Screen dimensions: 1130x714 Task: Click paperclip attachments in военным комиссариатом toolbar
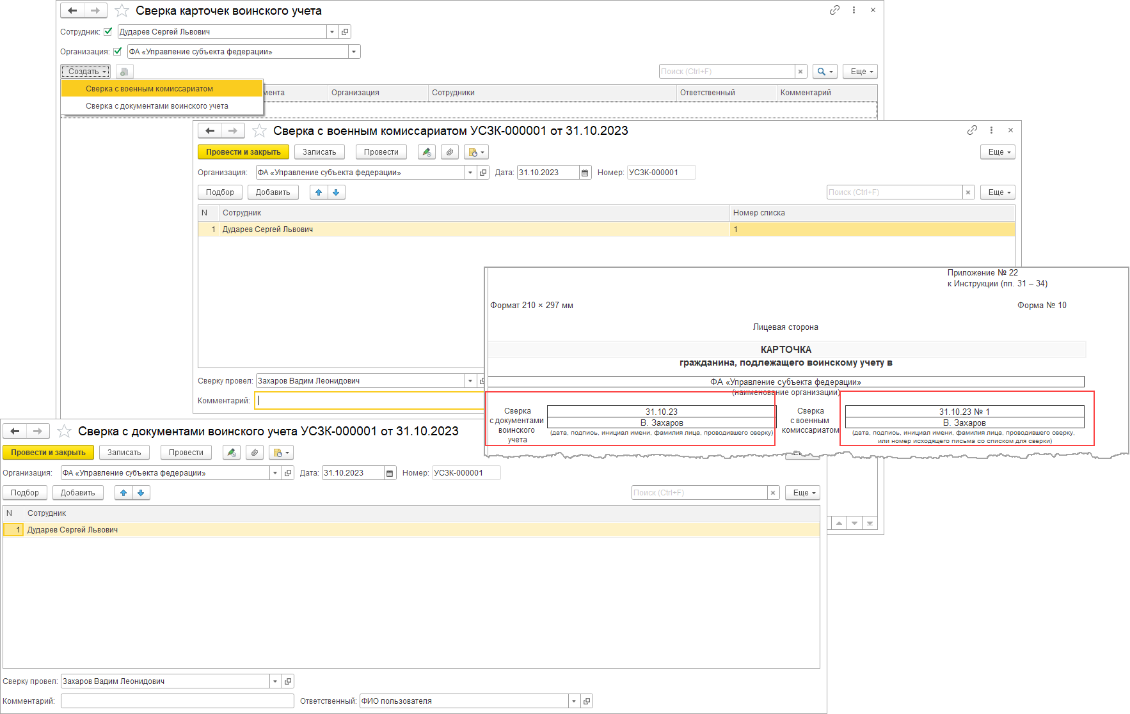tap(450, 152)
